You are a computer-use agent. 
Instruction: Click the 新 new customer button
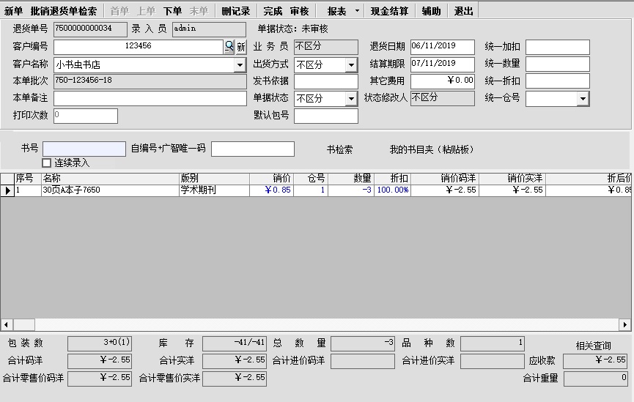[241, 47]
